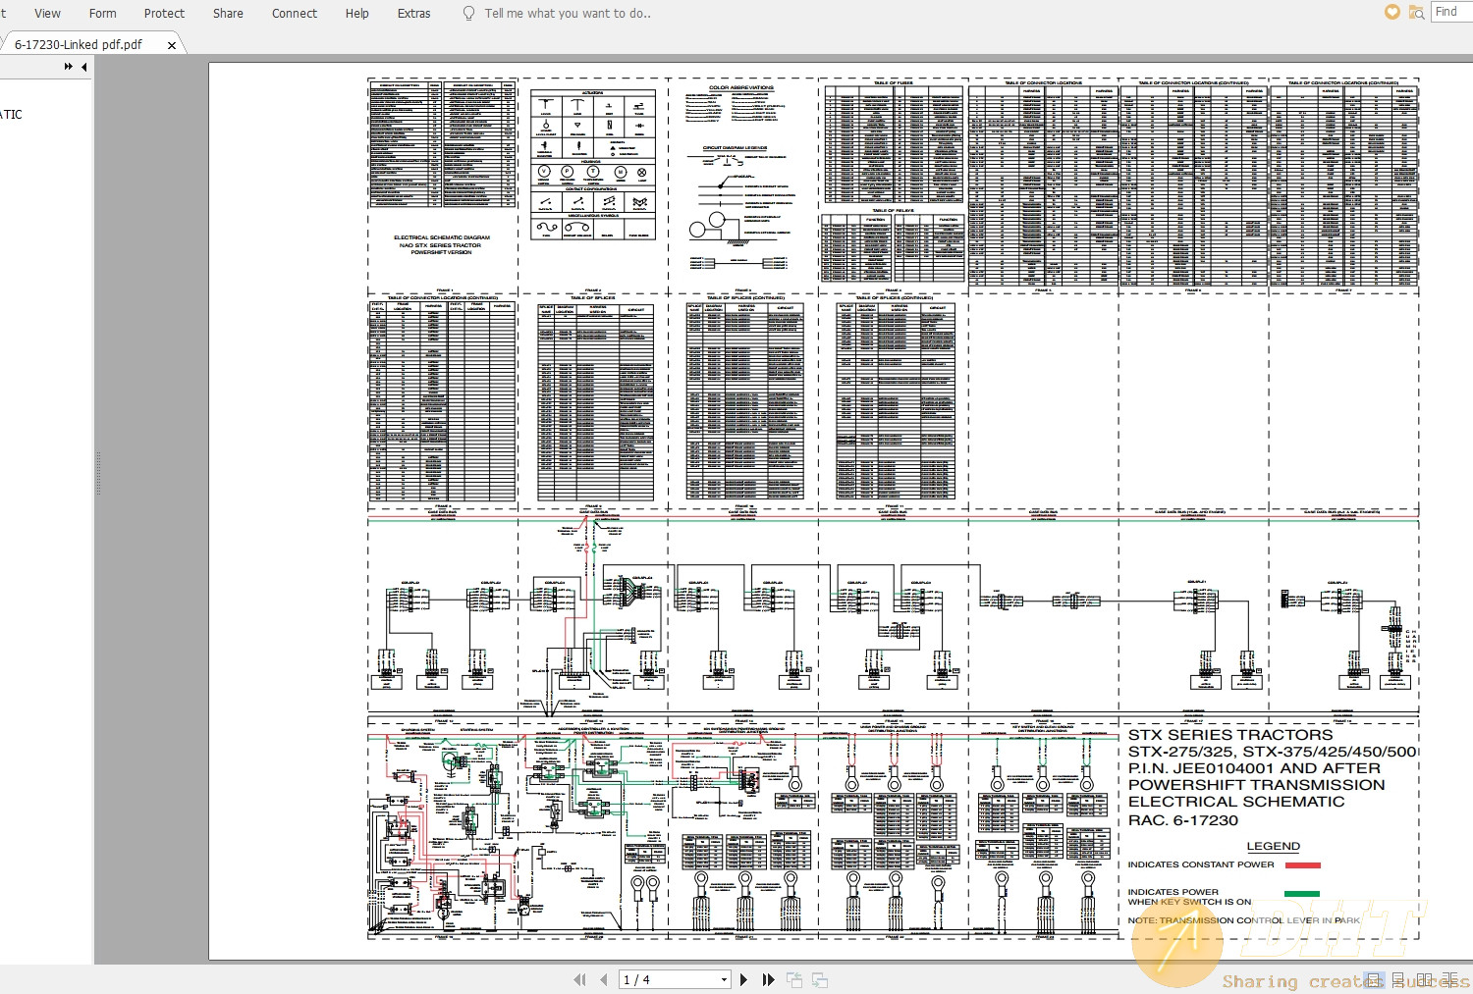The height and width of the screenshot is (994, 1473).
Task: Click the next page arrow
Action: point(743,979)
